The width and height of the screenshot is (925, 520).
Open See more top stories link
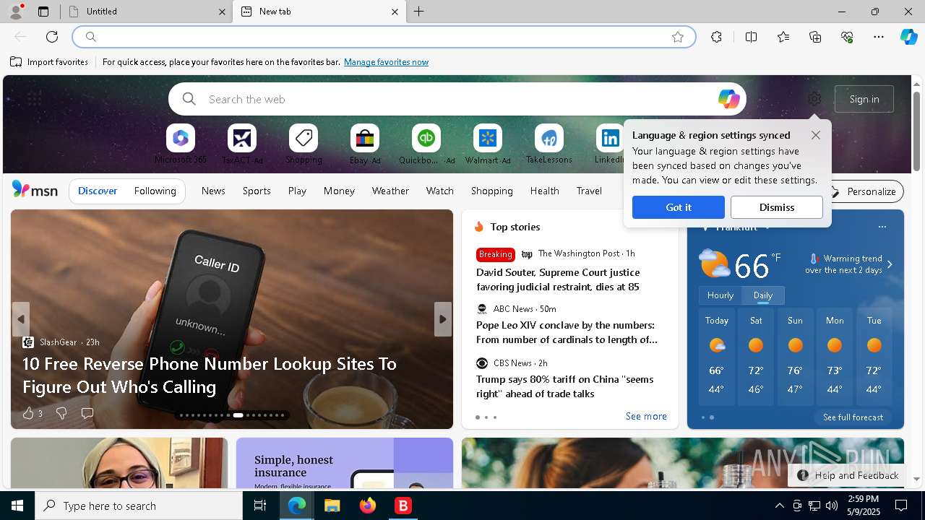click(x=646, y=417)
